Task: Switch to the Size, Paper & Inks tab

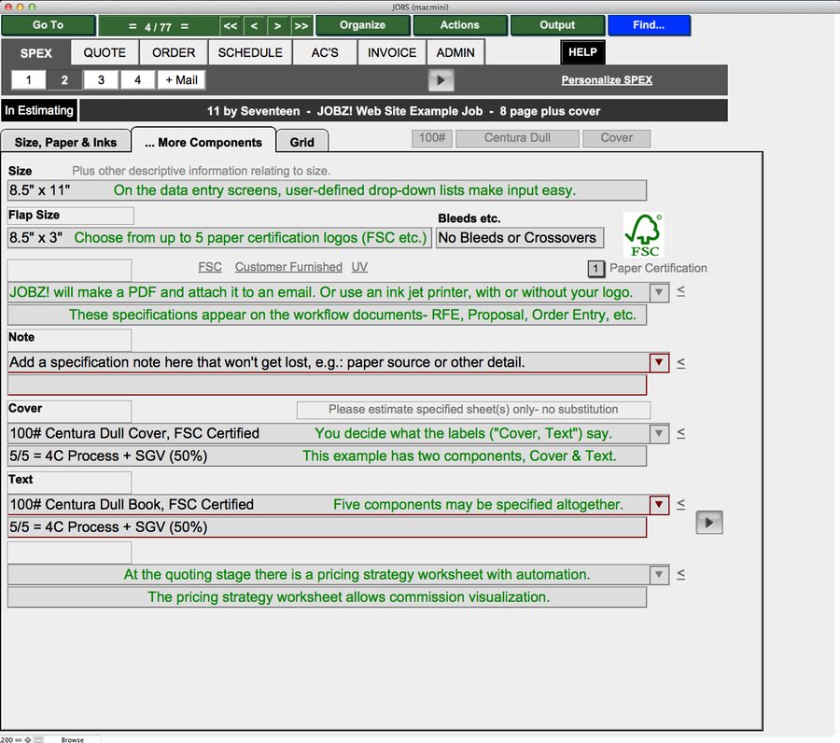Action: (x=65, y=141)
